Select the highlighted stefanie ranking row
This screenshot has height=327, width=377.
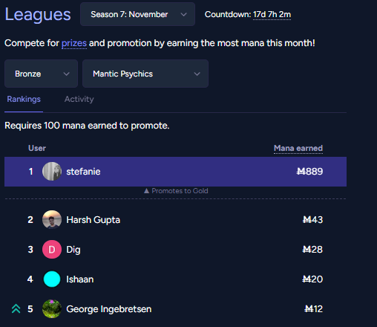(x=175, y=172)
